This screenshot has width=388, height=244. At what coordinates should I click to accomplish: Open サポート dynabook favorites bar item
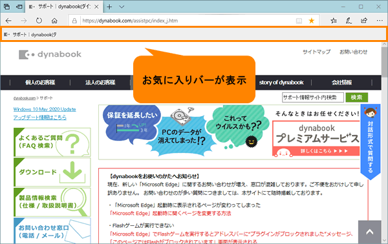pos(30,35)
